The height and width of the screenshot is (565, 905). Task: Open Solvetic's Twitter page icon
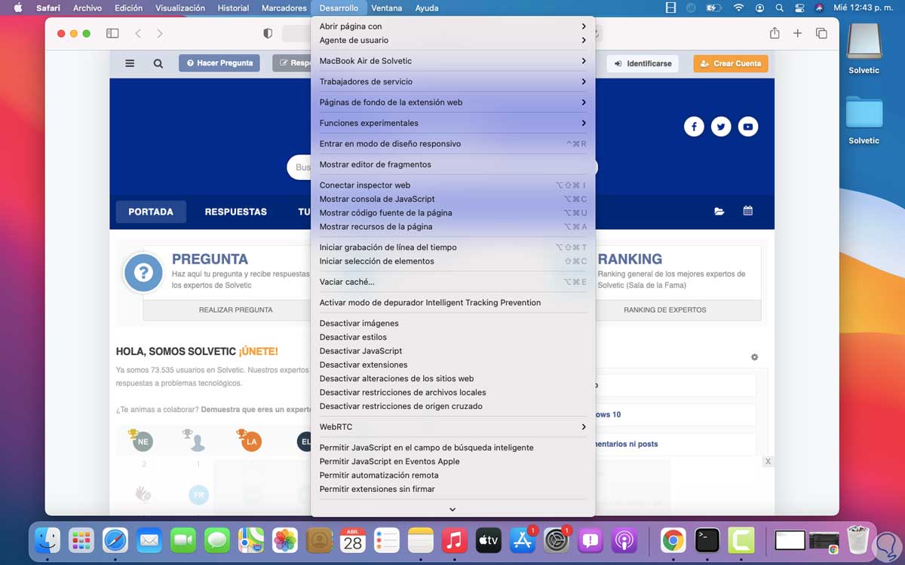pyautogui.click(x=721, y=127)
